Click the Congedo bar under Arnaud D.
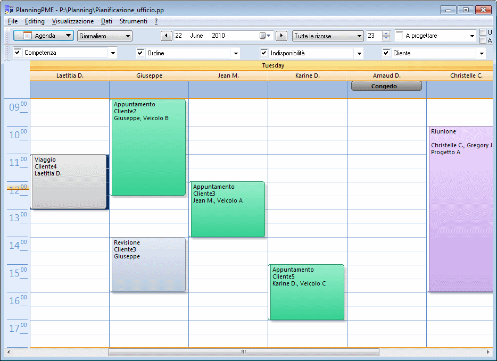This screenshot has width=497, height=361. click(386, 86)
